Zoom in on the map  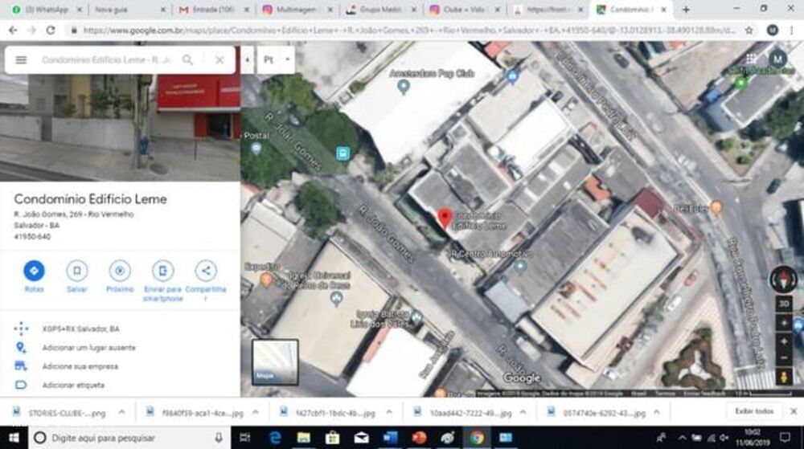784,341
